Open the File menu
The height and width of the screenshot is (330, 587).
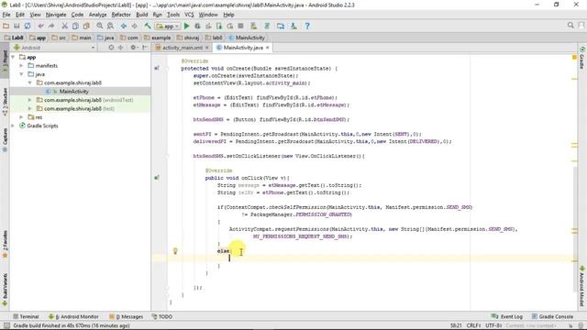(x=6, y=15)
